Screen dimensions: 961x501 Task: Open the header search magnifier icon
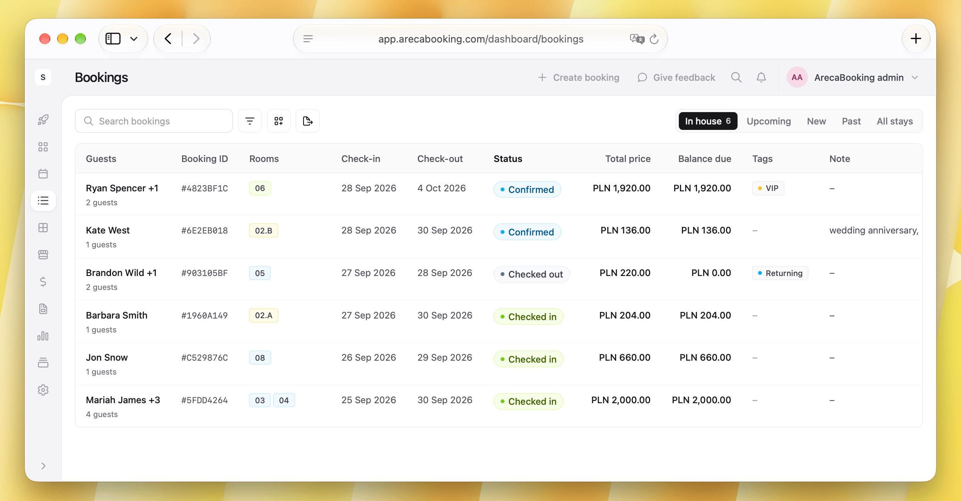736,77
